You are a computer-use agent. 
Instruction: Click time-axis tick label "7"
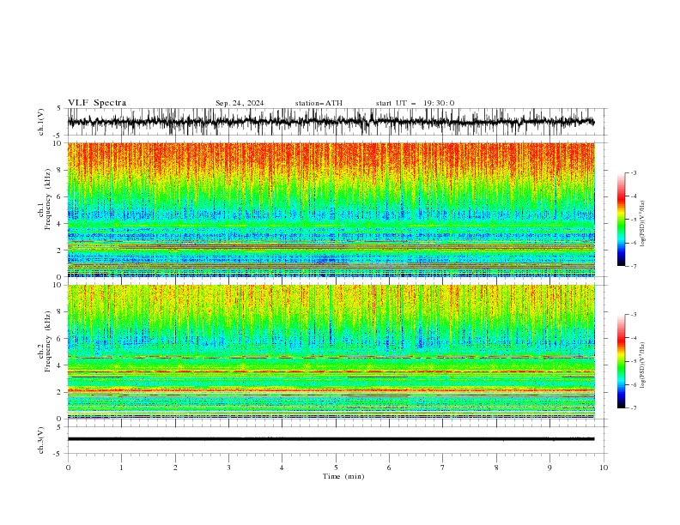[443, 468]
